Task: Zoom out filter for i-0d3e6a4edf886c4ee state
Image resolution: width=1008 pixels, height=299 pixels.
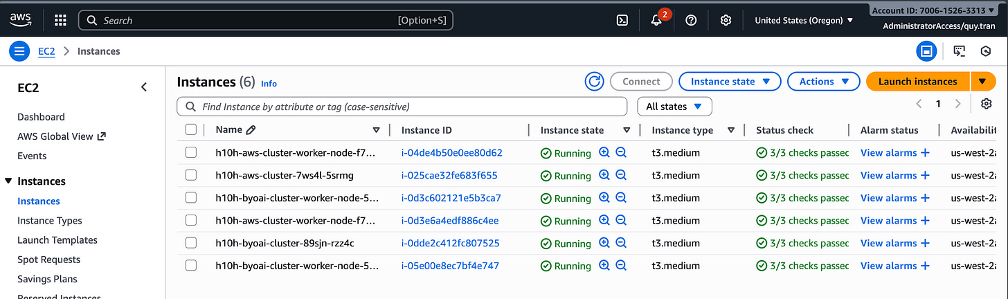Action: [x=621, y=221]
